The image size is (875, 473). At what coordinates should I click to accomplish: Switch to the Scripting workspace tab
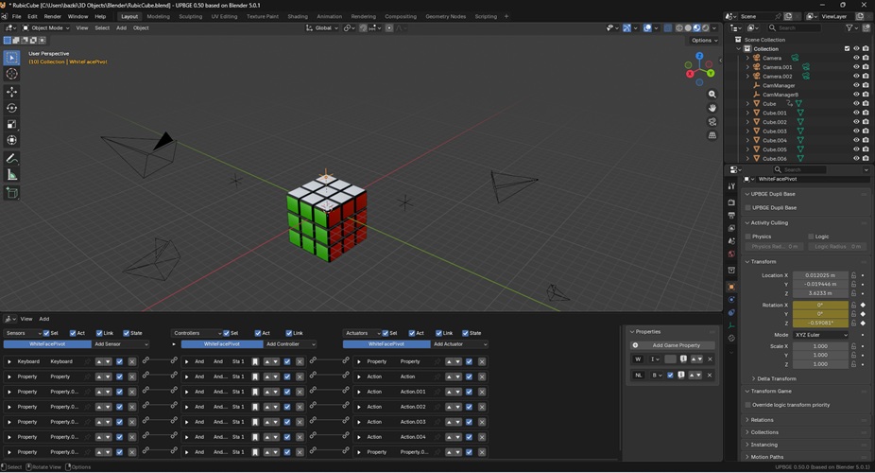click(486, 17)
